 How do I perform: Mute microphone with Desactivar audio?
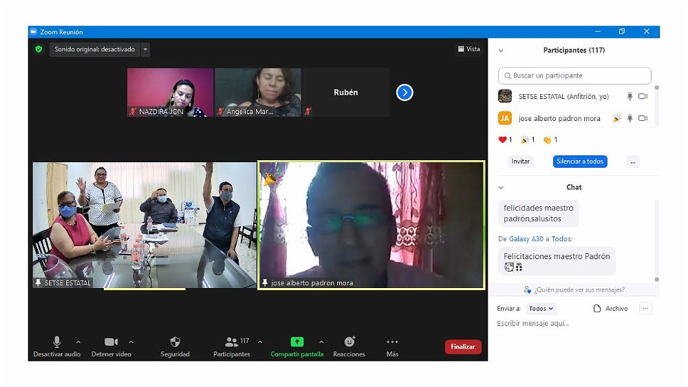pos(56,342)
